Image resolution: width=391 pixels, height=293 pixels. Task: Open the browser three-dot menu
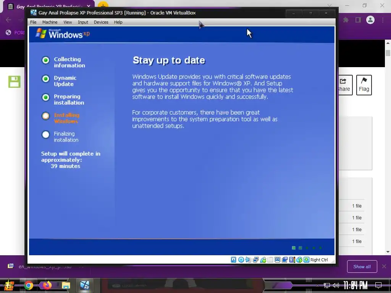coord(383,20)
